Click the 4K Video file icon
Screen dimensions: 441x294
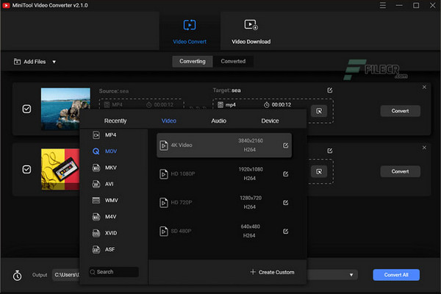[x=164, y=146]
